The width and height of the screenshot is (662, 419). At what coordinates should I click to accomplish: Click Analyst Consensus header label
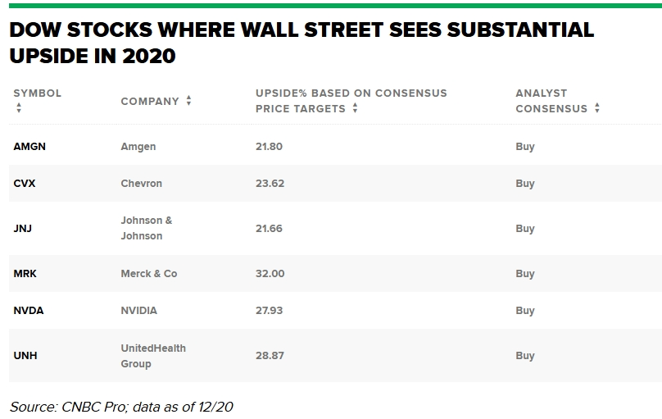(x=551, y=101)
